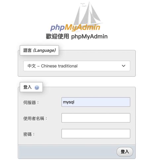Image resolution: width=157 pixels, height=167 pixels.
Task: Expand the language list via the chevron arrow
Action: (124, 66)
